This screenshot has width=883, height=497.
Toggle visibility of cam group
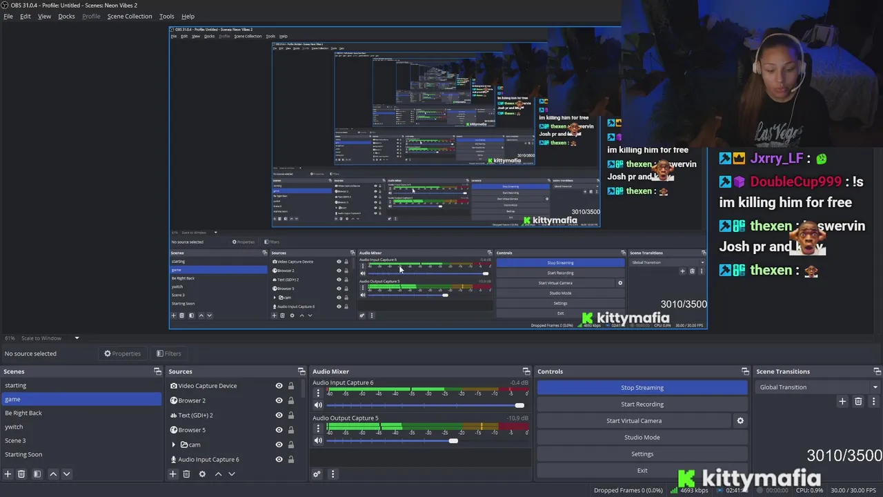pos(279,445)
